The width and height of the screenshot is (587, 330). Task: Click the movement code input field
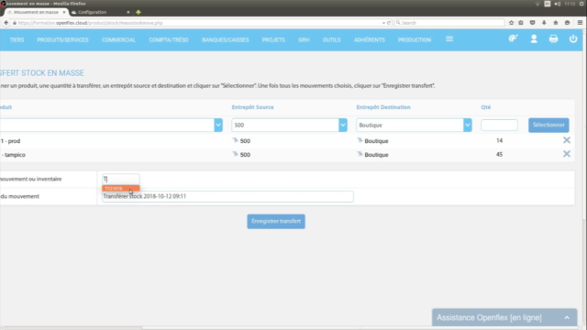[x=121, y=180]
